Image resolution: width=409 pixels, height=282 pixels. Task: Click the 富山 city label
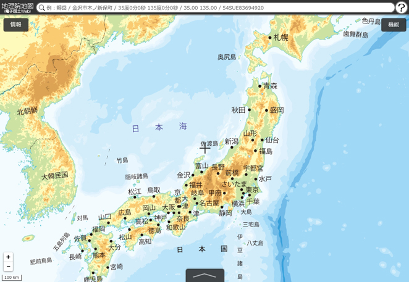pos(202,166)
